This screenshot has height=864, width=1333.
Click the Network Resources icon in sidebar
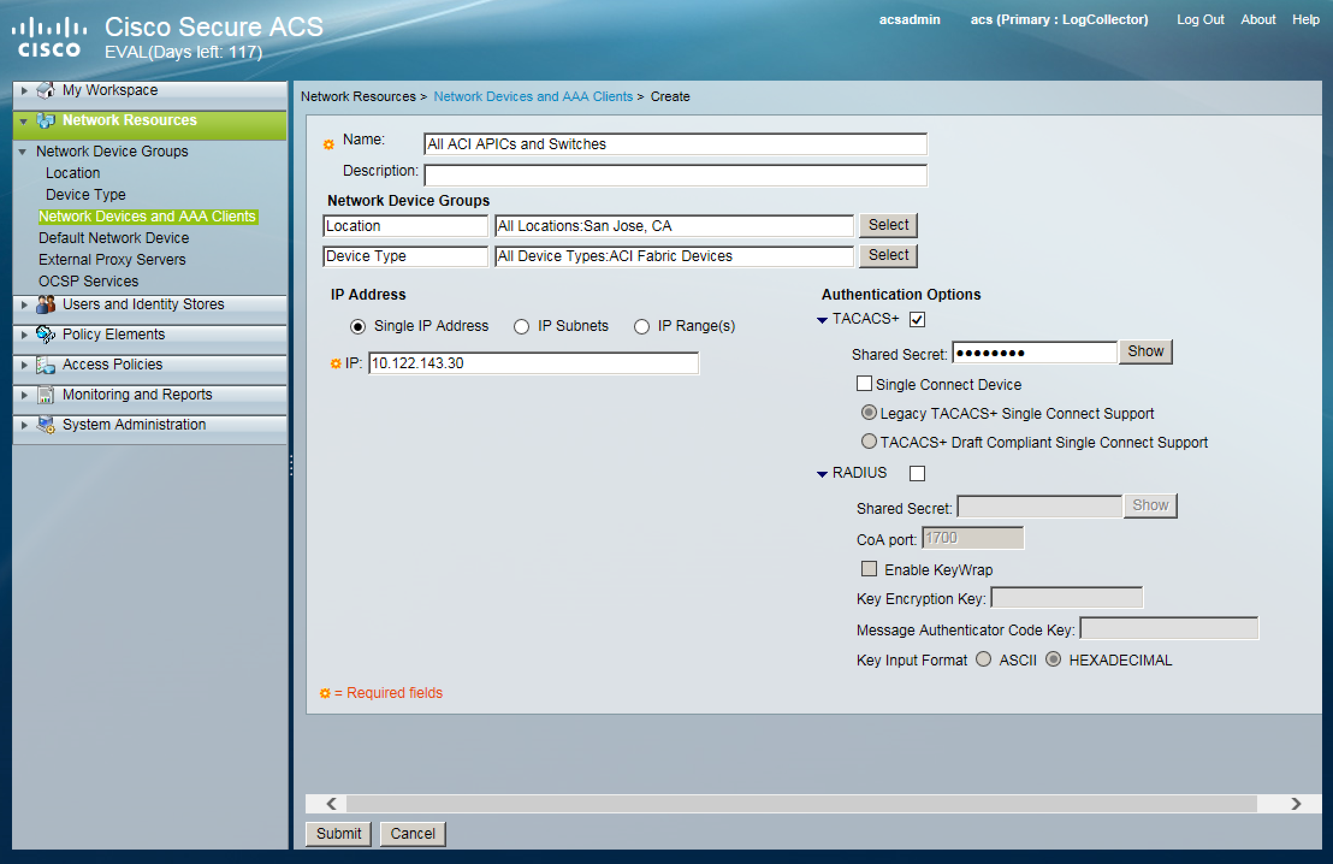[x=46, y=120]
